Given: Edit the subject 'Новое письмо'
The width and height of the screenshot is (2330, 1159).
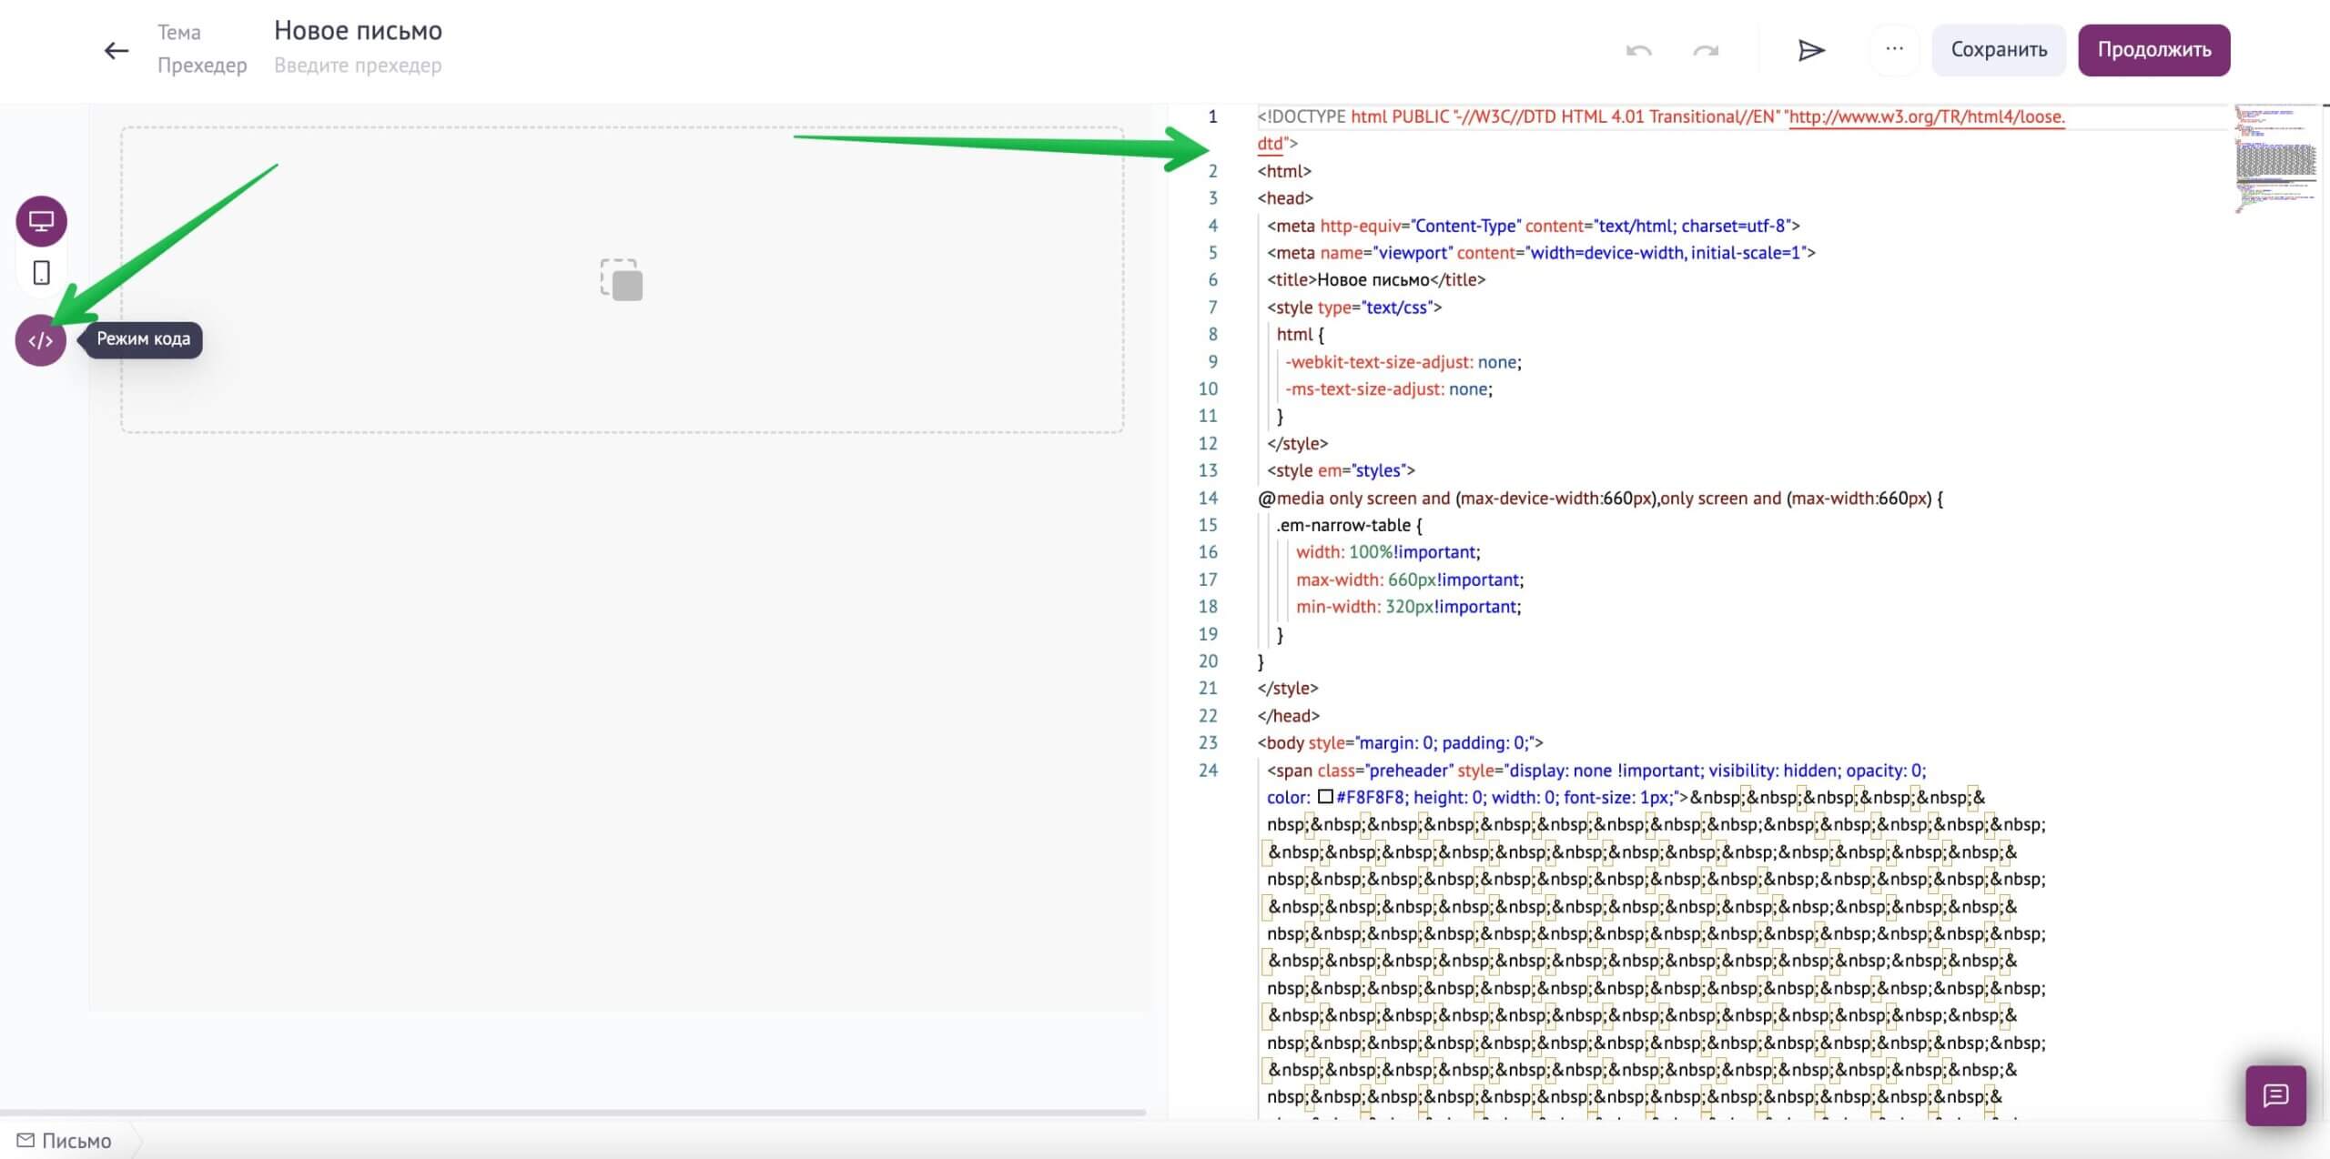Looking at the screenshot, I should (x=358, y=31).
